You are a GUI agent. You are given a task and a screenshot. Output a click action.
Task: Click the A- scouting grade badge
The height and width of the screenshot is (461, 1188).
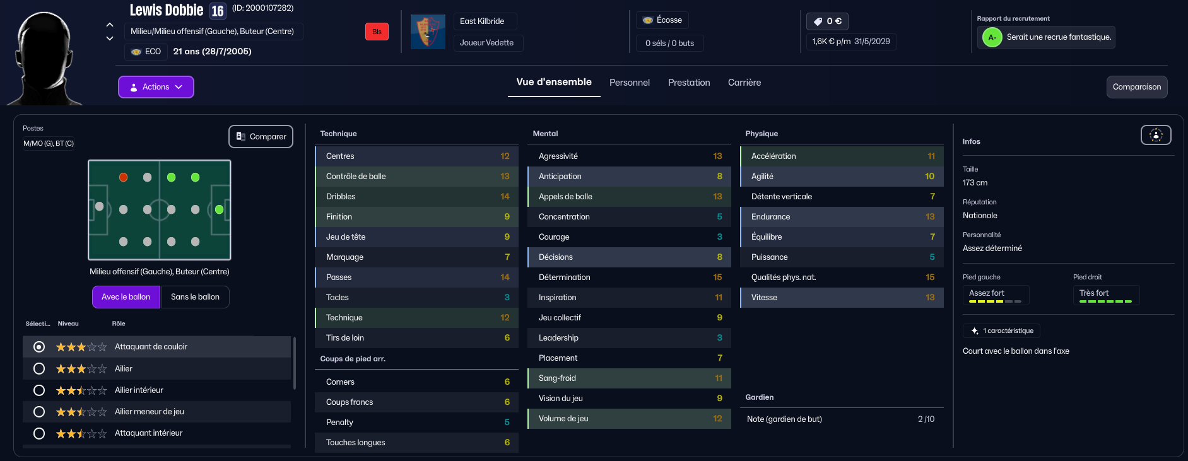pos(992,37)
